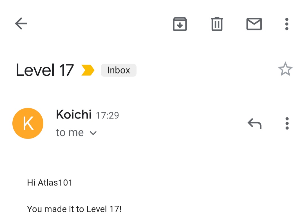Screen dimensions: 304x221
Task: Click the "You made it to Level 17!" text
Action: 74,209
